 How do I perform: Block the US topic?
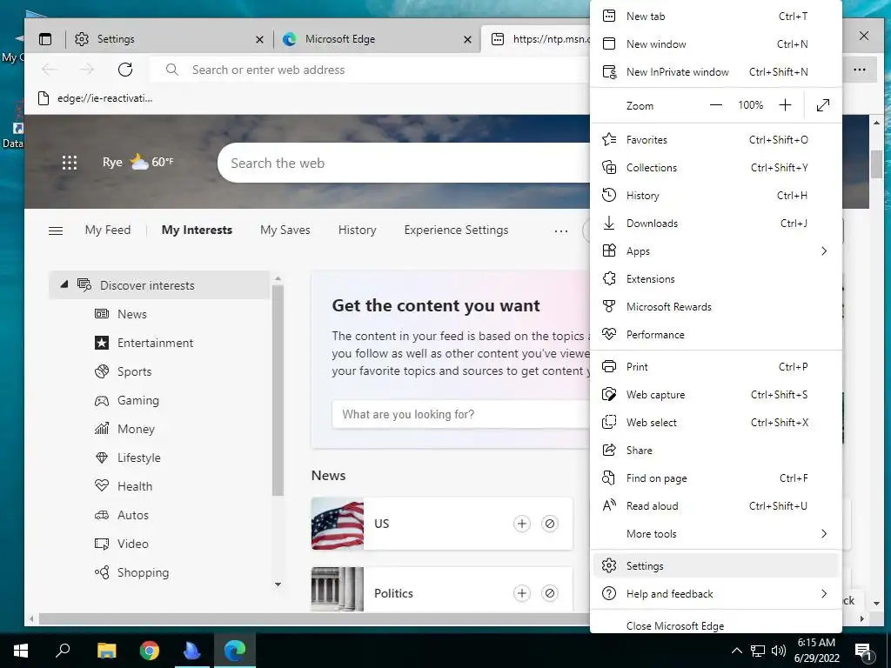click(550, 523)
